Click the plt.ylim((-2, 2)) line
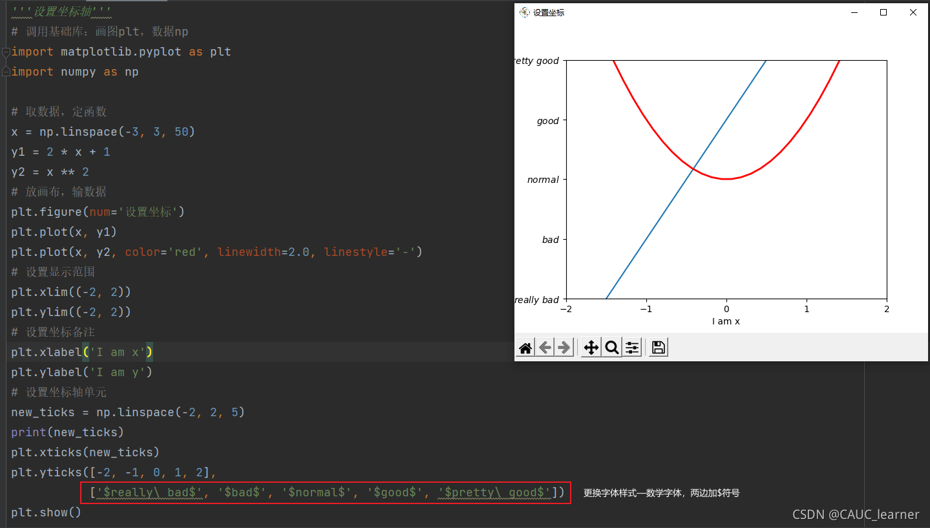930x528 pixels. click(x=71, y=312)
